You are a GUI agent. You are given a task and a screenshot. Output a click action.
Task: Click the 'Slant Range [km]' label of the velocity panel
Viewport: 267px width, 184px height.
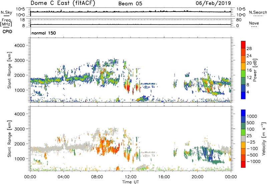click(9, 138)
